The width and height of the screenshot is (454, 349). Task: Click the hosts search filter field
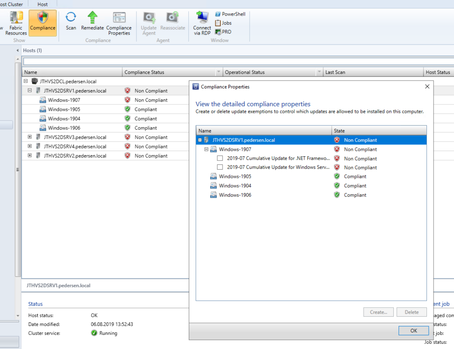[239, 61]
